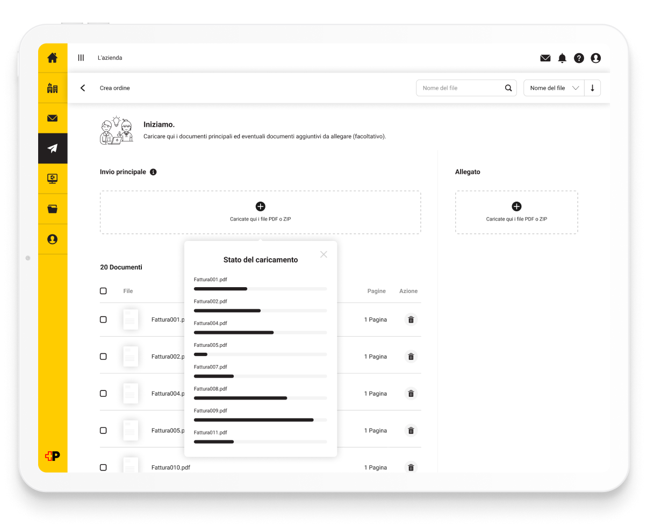Click the paper plane send icon in sidebar
Screen dimensions: 647x527
(52, 148)
